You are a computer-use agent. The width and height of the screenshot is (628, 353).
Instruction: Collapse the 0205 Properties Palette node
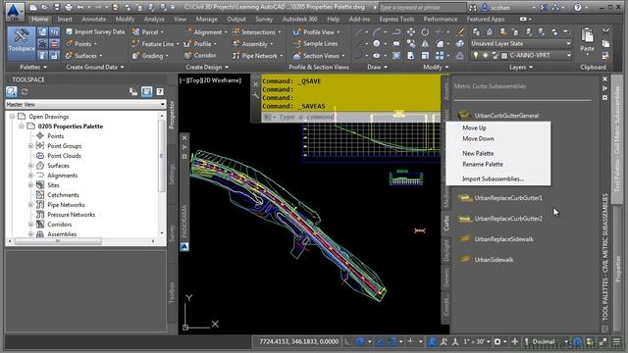point(22,126)
